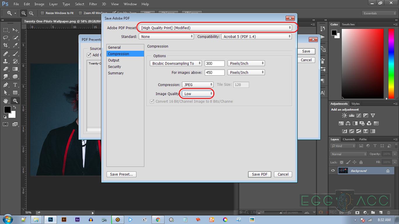Switch to the Swatches tab
Image resolution: width=399 pixels, height=224 pixels.
tap(348, 24)
